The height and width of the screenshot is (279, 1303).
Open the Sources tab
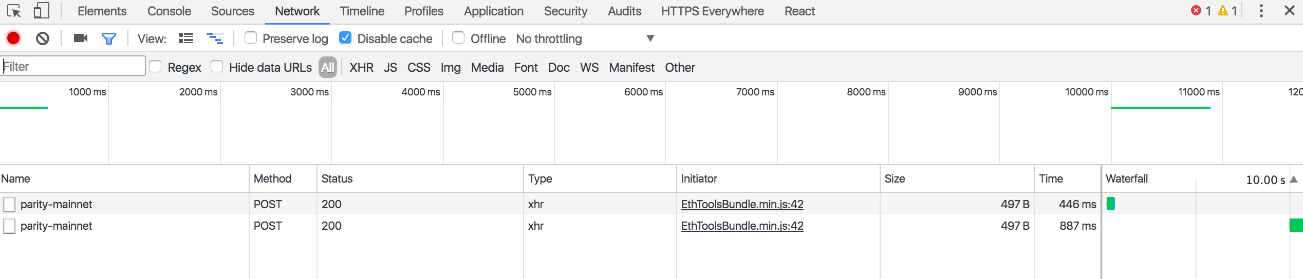(232, 11)
